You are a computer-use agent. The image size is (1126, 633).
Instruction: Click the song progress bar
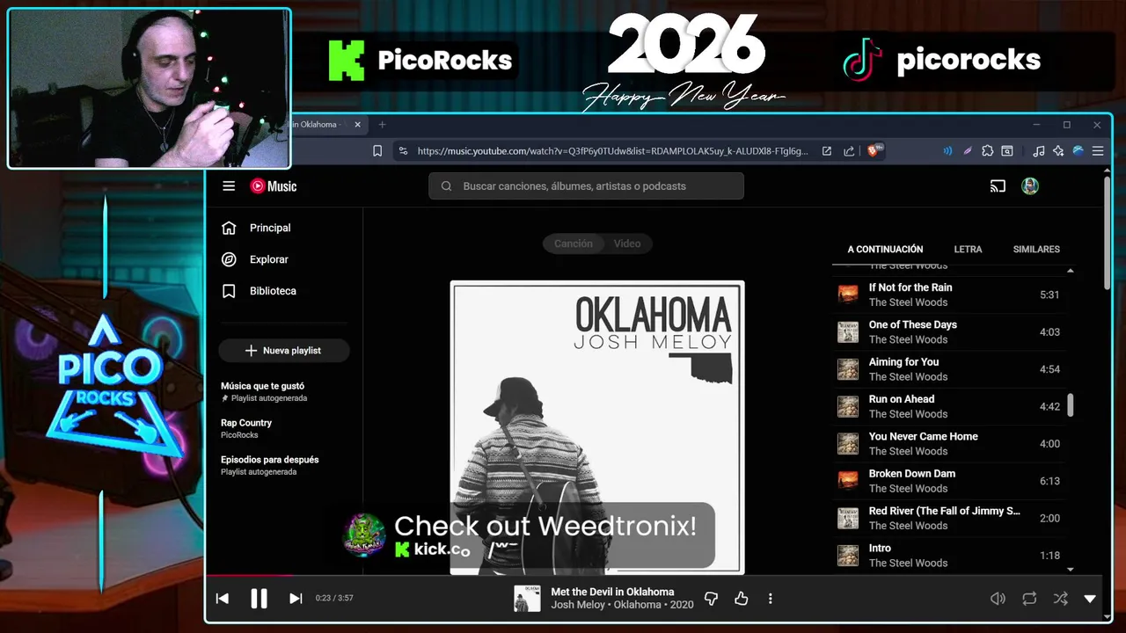(653, 576)
